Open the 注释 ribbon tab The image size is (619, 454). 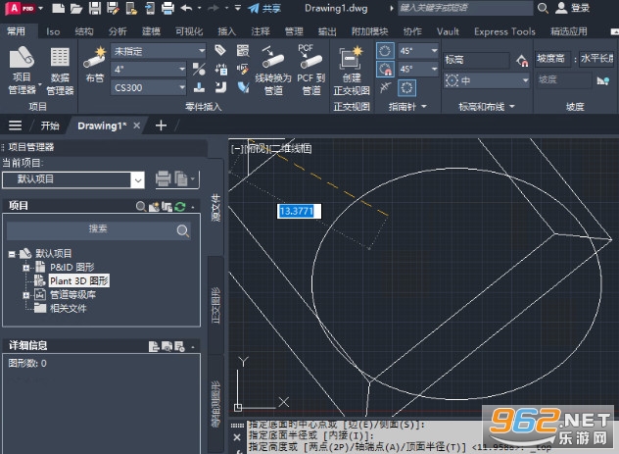click(261, 31)
